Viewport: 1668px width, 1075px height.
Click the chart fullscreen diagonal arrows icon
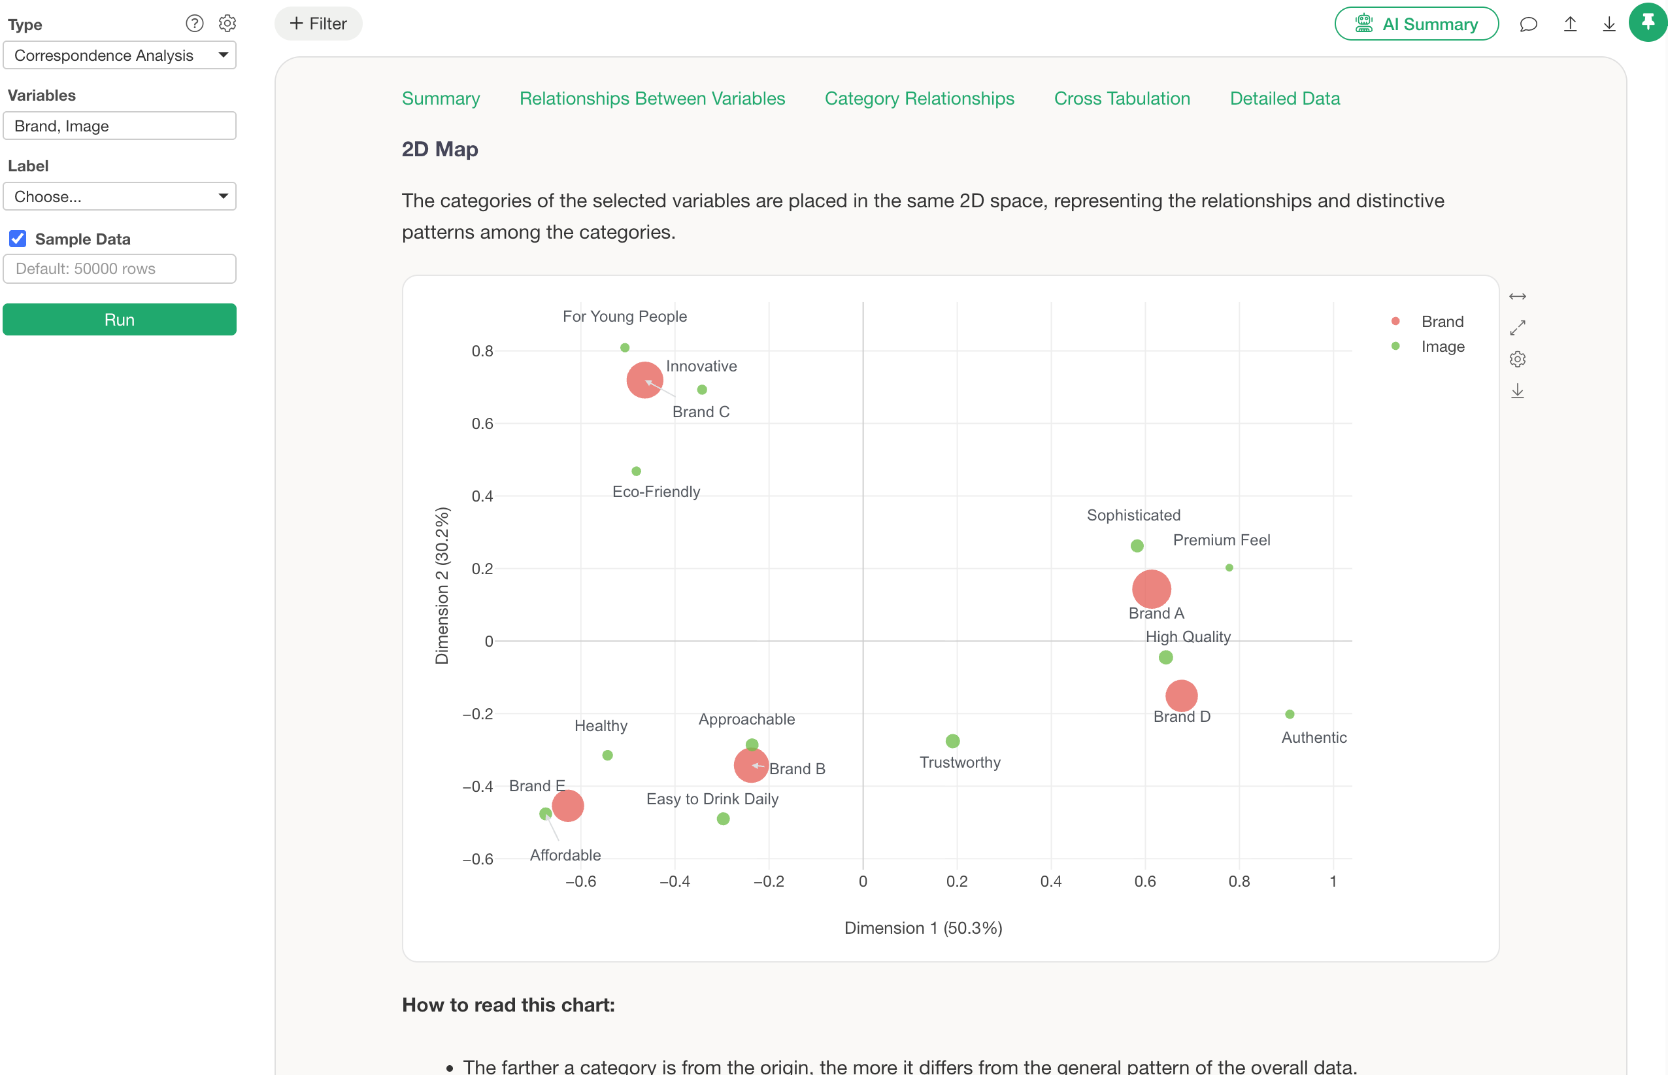click(1517, 328)
